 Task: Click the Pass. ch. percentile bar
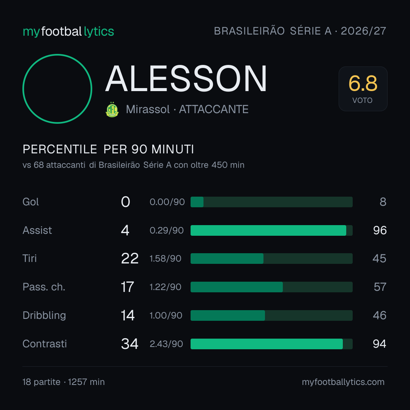pos(271,287)
